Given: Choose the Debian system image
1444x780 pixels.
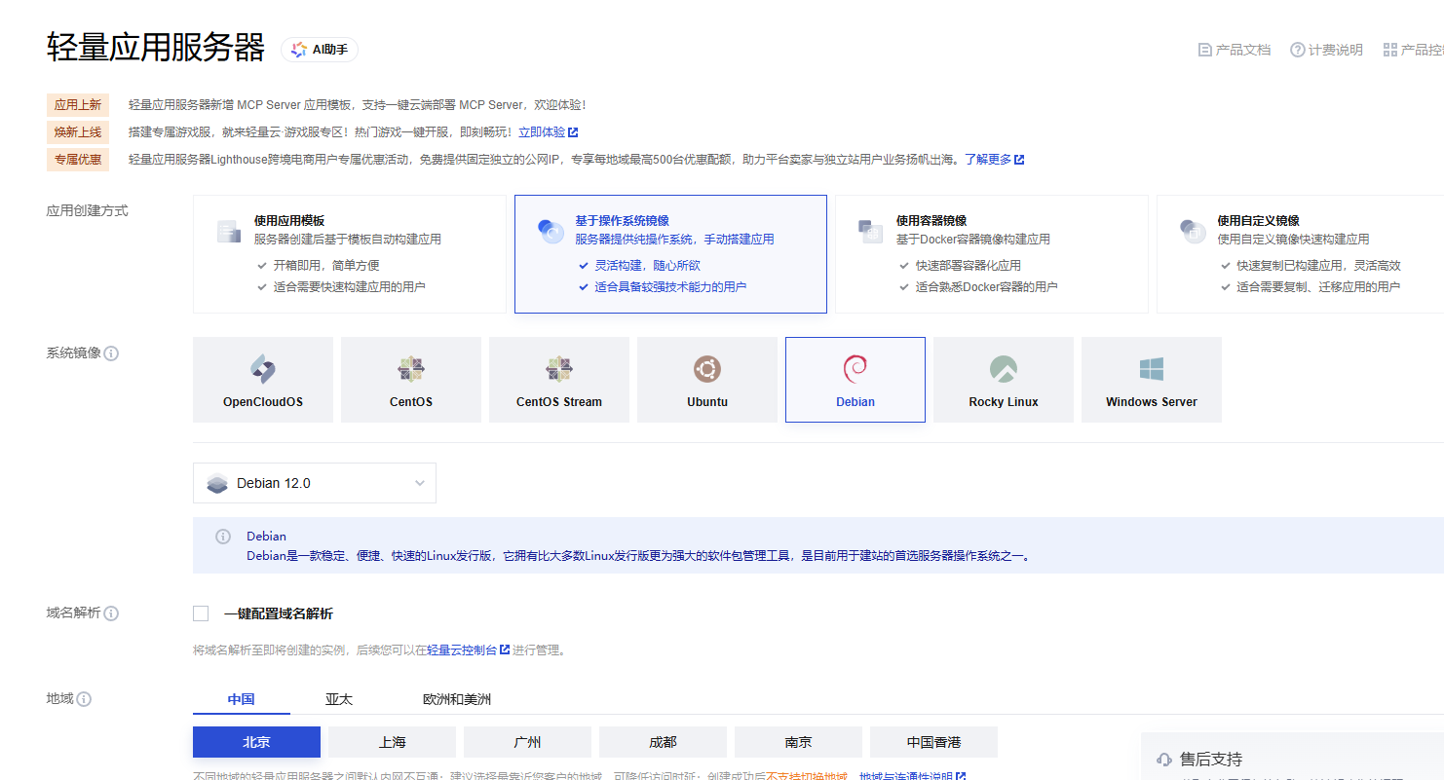Looking at the screenshot, I should [x=855, y=380].
